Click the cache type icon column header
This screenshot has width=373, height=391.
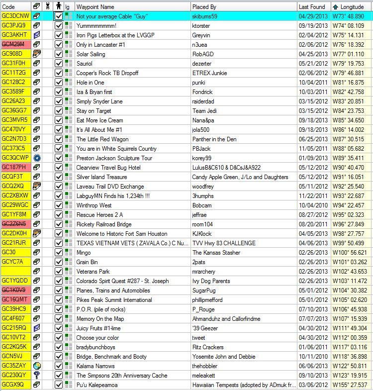point(36,7)
